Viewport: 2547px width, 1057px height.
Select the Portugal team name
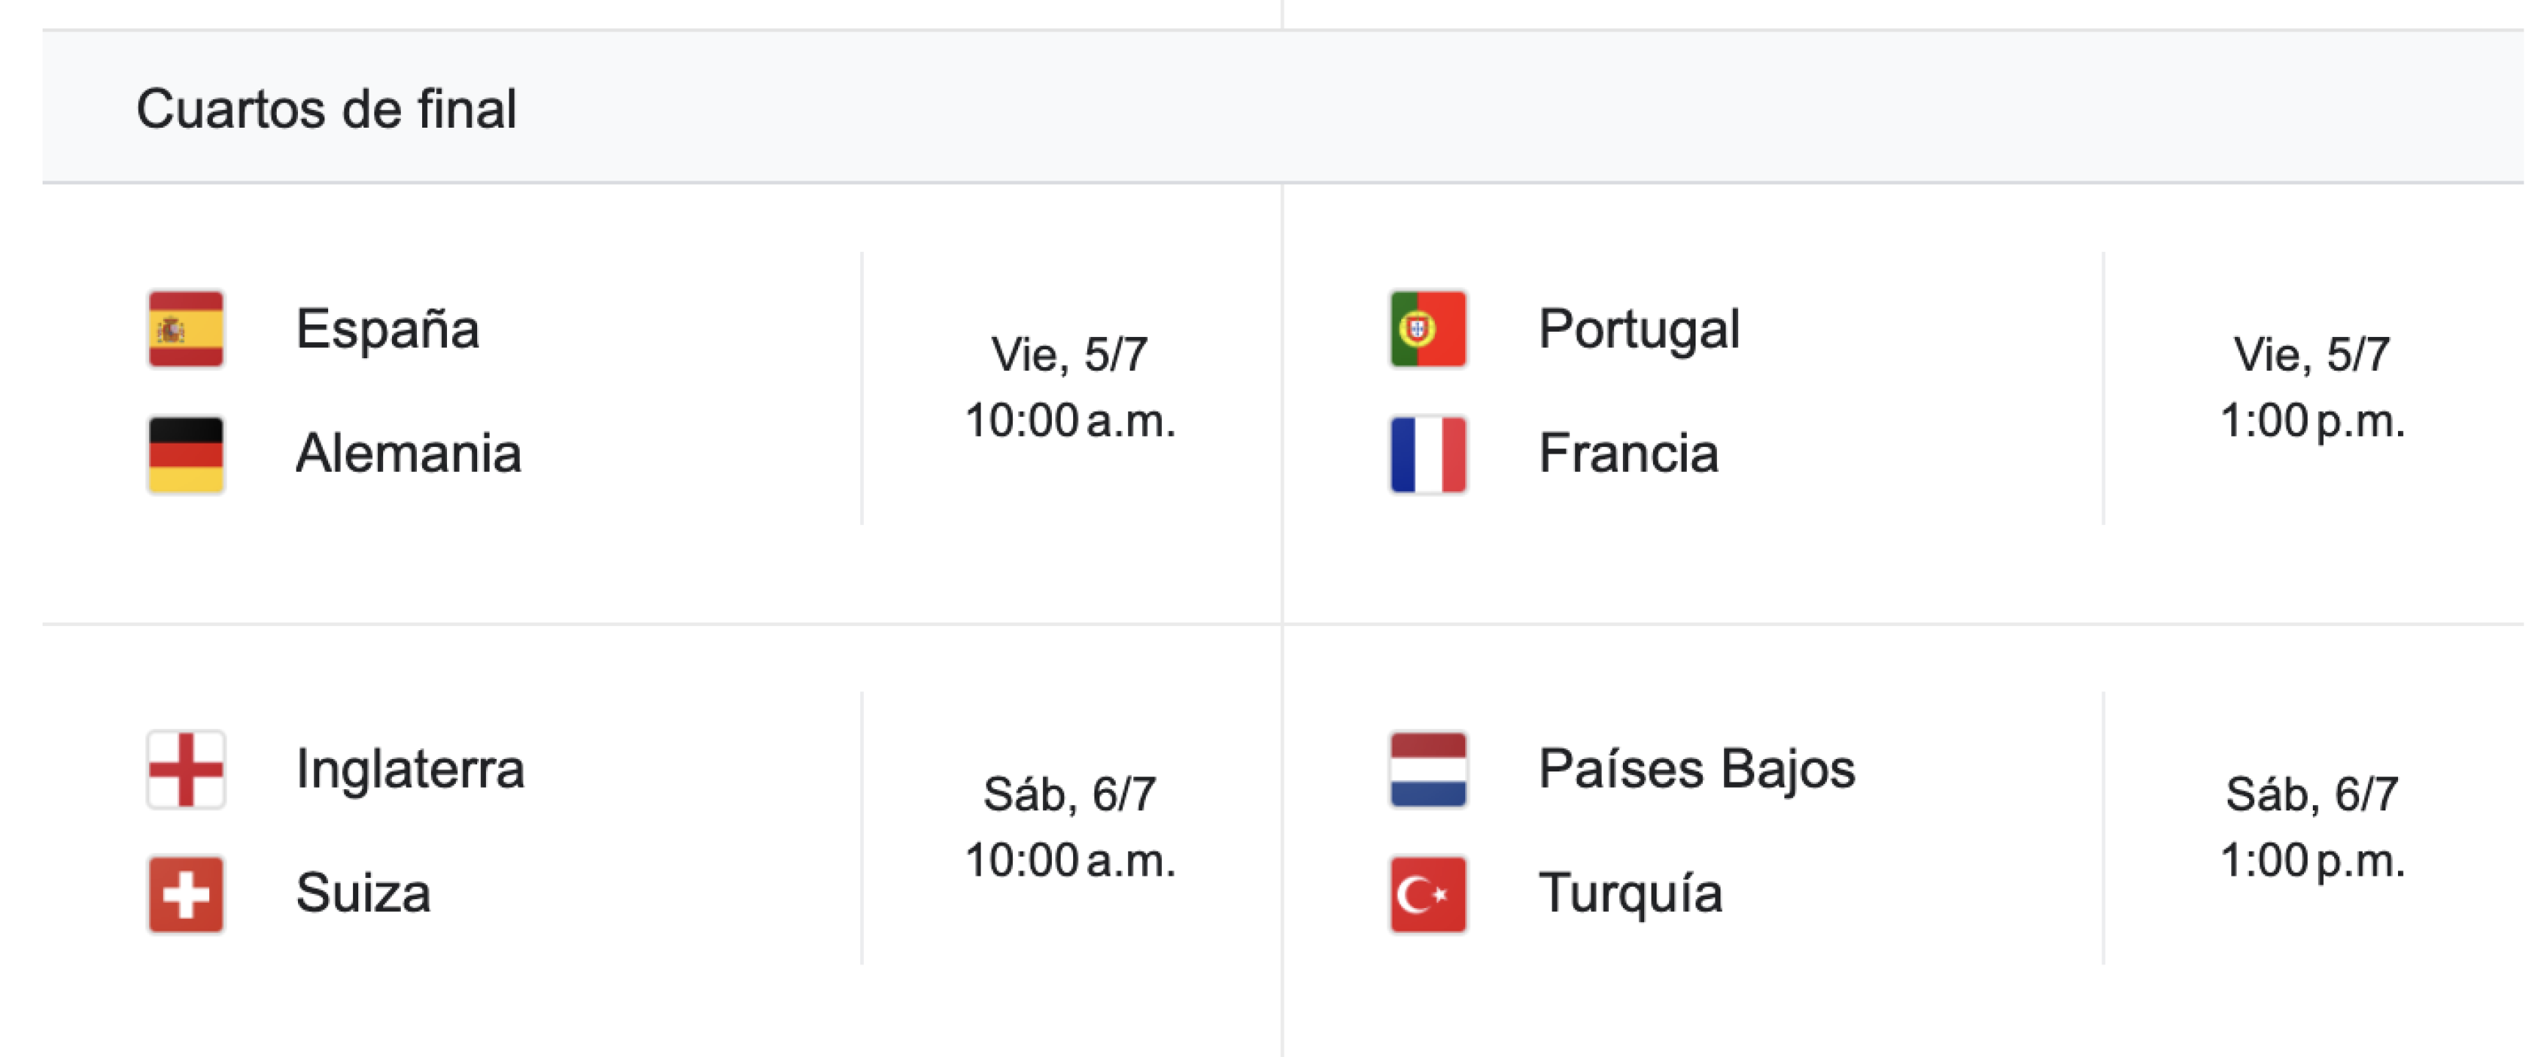[x=1638, y=330]
